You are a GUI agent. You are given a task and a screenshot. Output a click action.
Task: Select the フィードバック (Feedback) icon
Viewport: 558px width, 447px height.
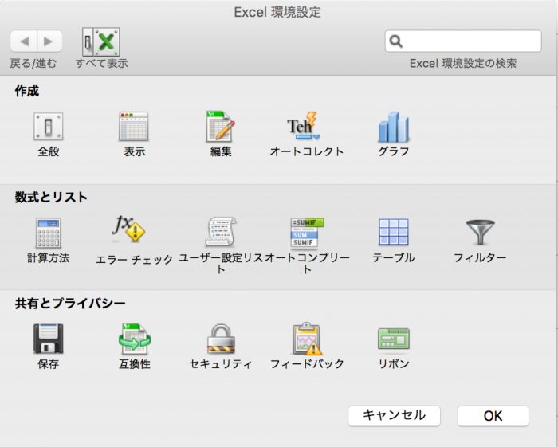307,339
